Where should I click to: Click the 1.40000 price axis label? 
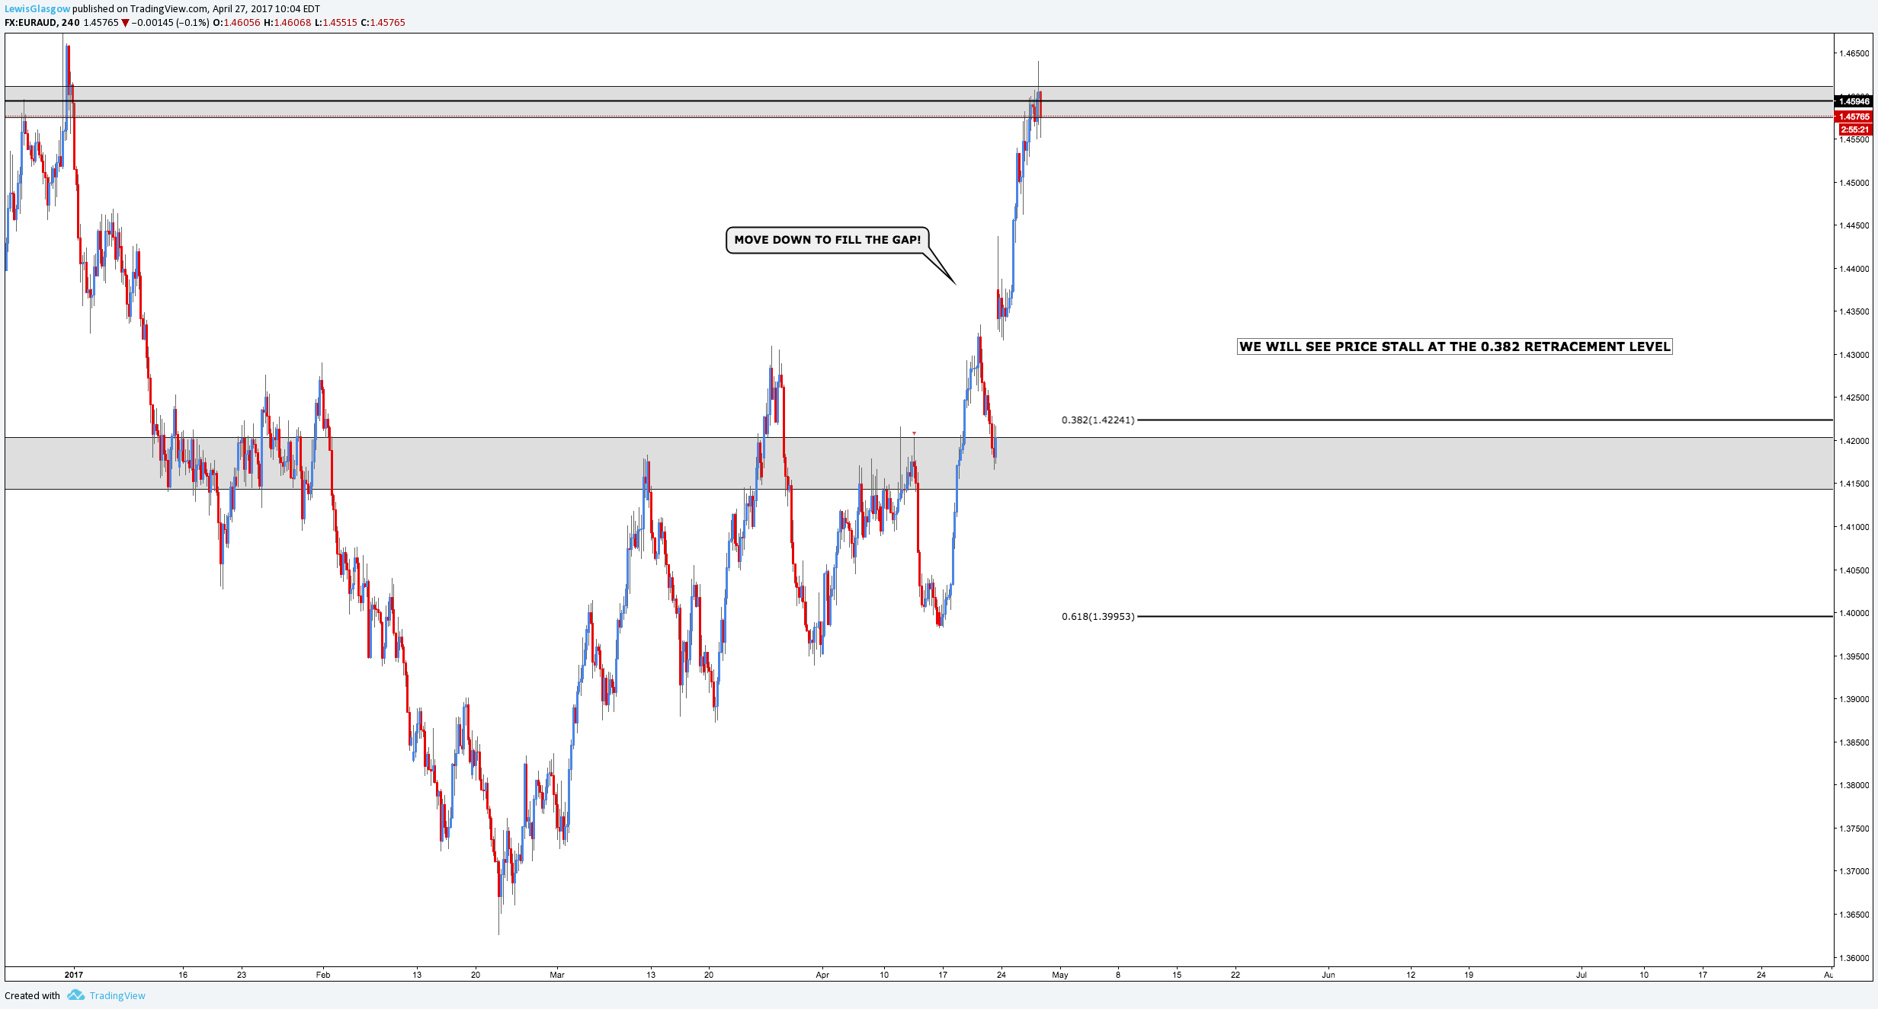pos(1854,613)
